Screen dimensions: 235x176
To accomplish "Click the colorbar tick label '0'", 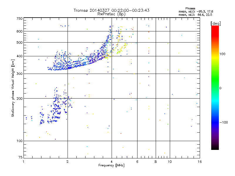I will coord(220,88).
